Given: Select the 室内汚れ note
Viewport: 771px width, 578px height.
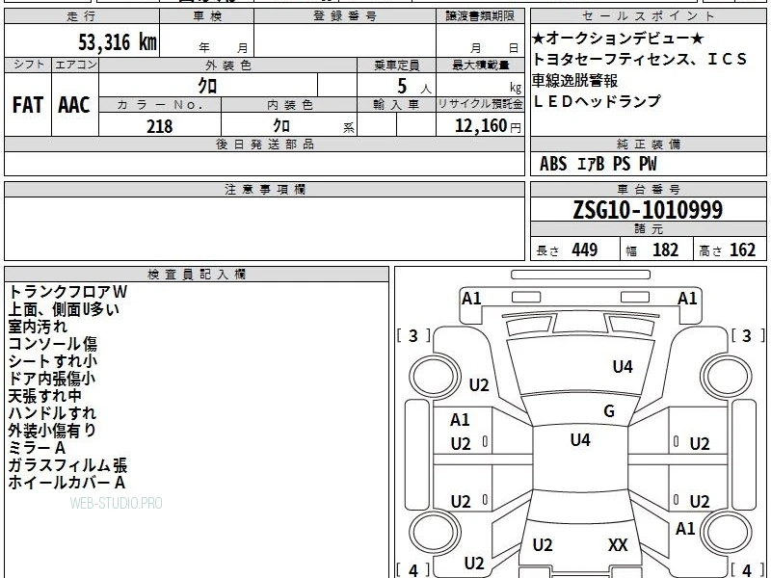Looking at the screenshot, I should pos(38,327).
